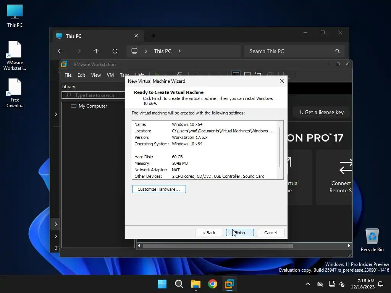Click the Connect Remote Server card
Viewport: 391px width, 293px height.
click(x=334, y=177)
